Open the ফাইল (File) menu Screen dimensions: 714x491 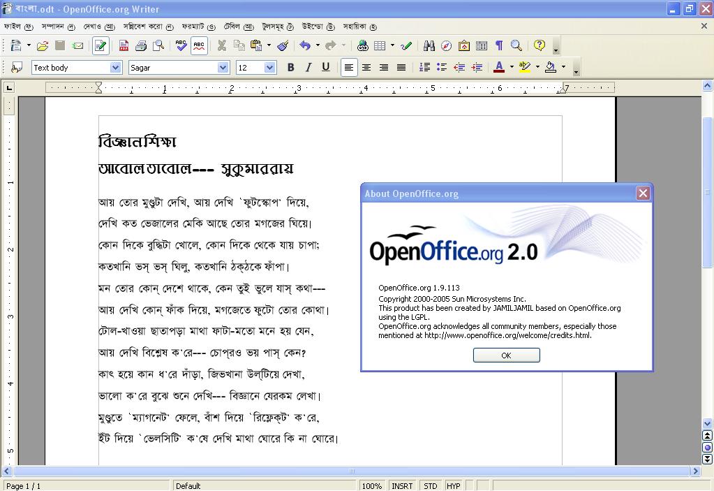[x=18, y=27]
